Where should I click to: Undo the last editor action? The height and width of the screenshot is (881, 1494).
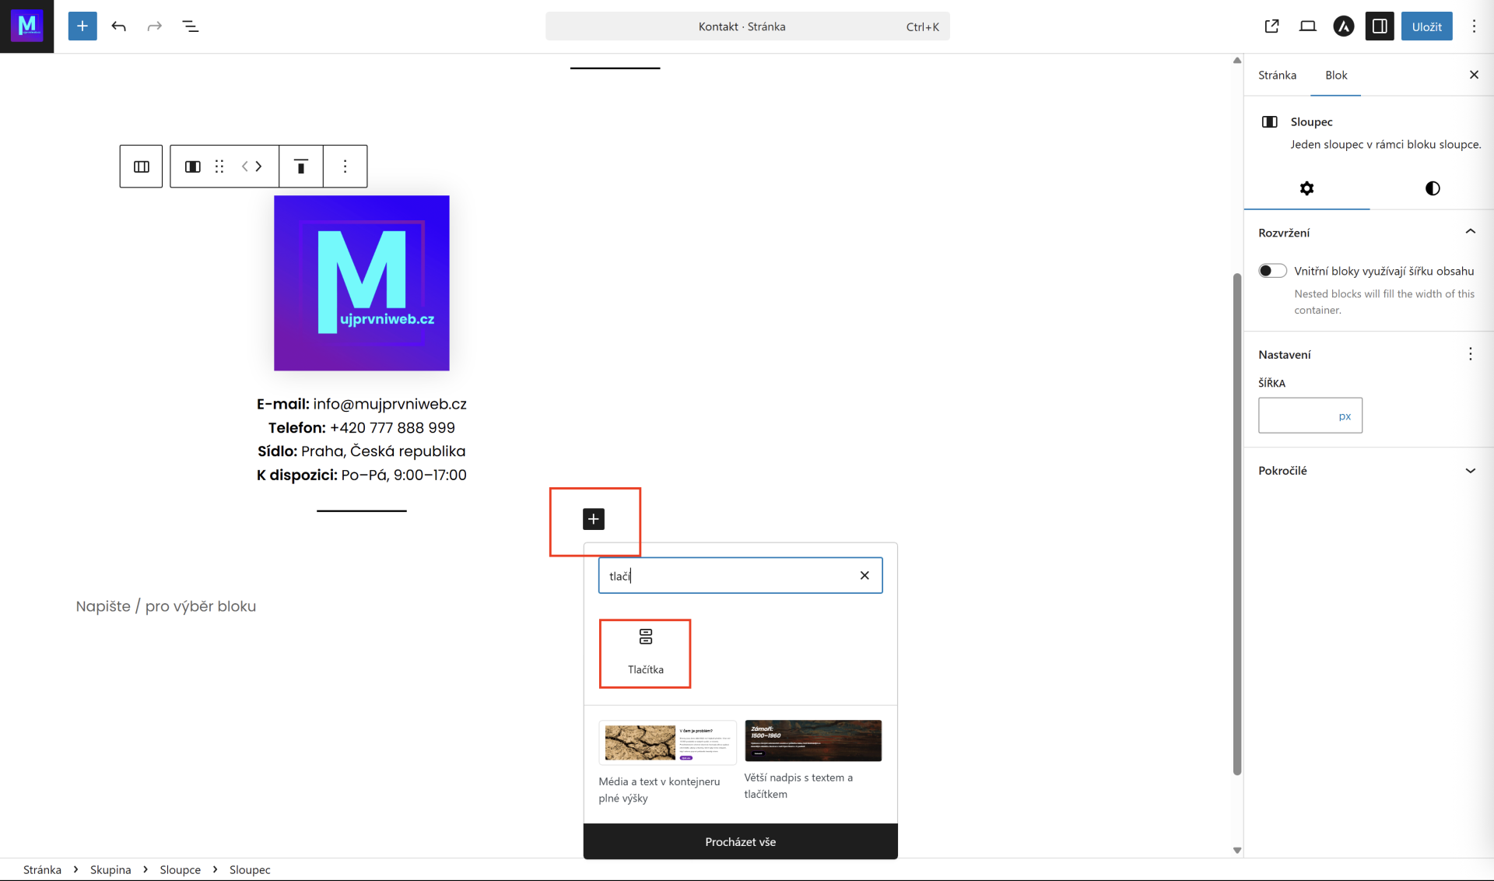point(118,26)
